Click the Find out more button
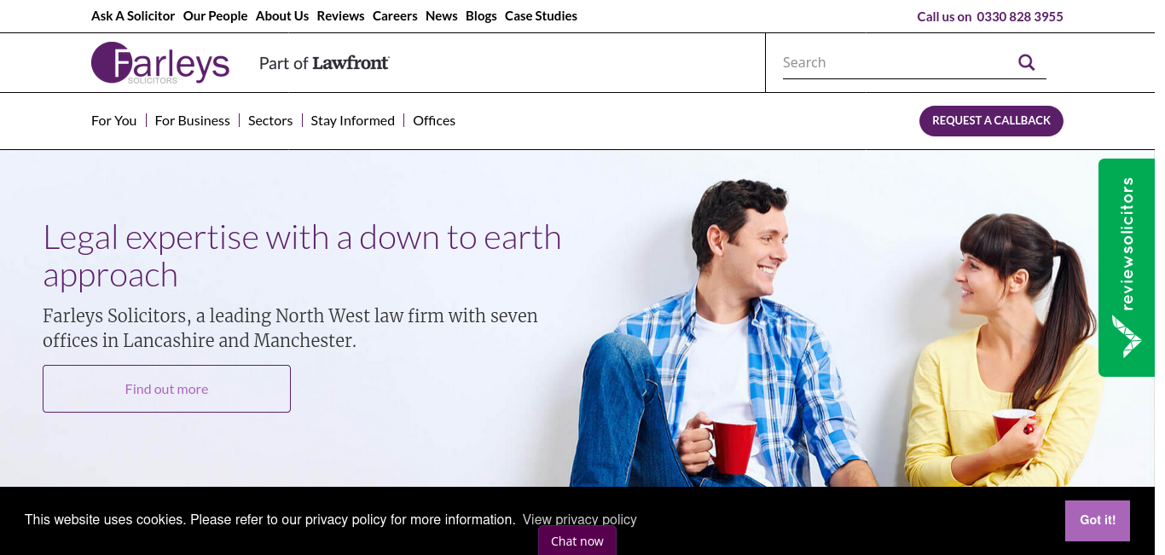 pos(166,389)
